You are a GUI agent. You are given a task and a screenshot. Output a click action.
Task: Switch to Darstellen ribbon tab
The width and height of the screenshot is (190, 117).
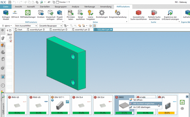pyautogui.click(x=45, y=7)
